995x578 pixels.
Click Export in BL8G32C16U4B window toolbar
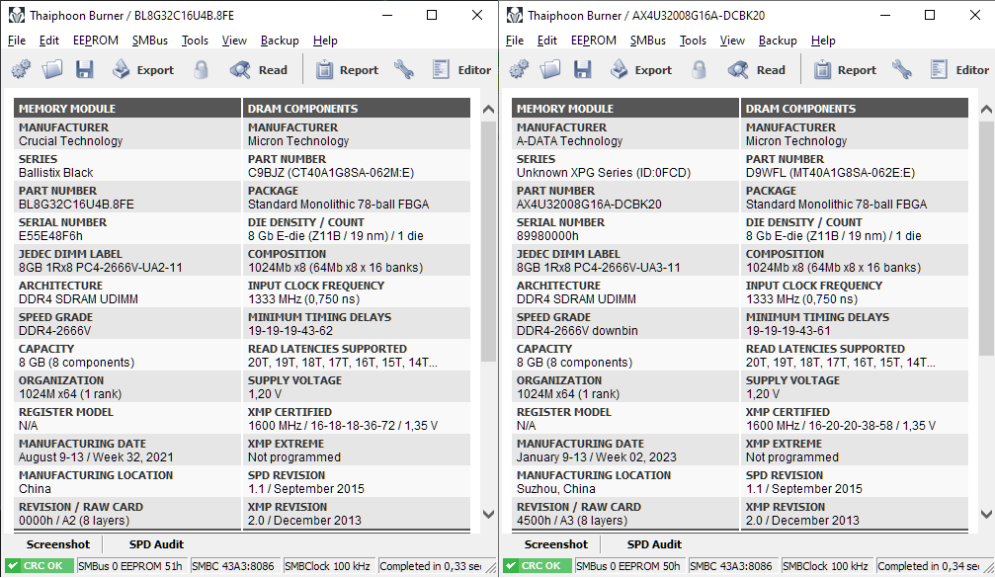142,70
